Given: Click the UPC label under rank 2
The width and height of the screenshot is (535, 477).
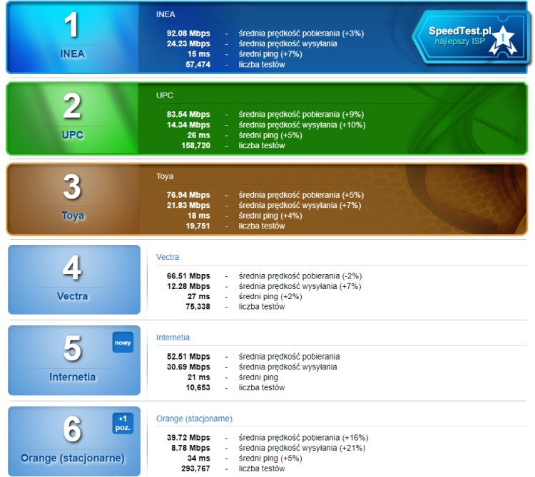Looking at the screenshot, I should [72, 135].
